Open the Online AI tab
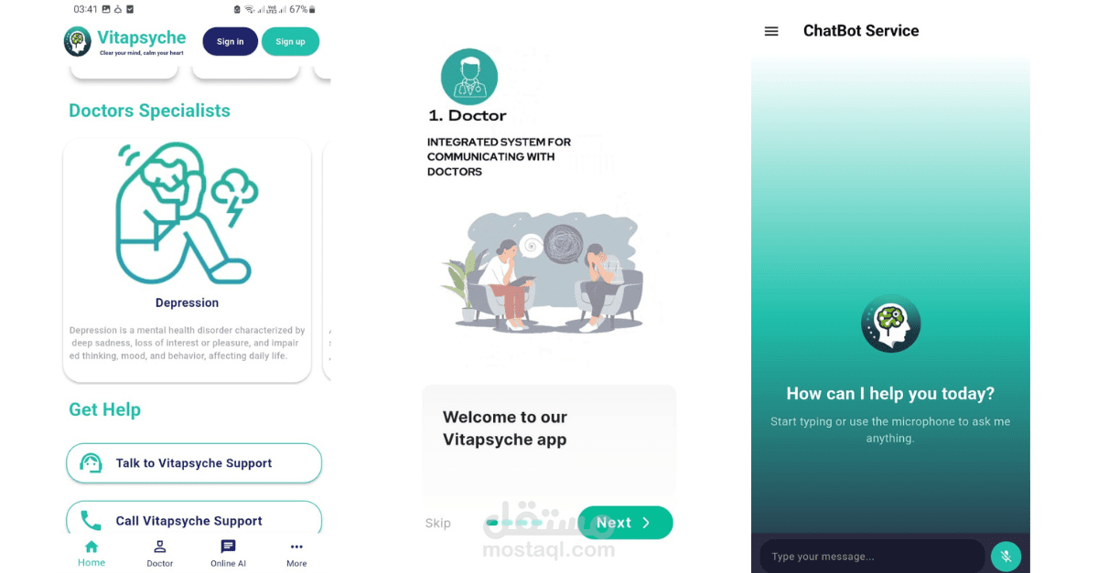 pos(228,554)
